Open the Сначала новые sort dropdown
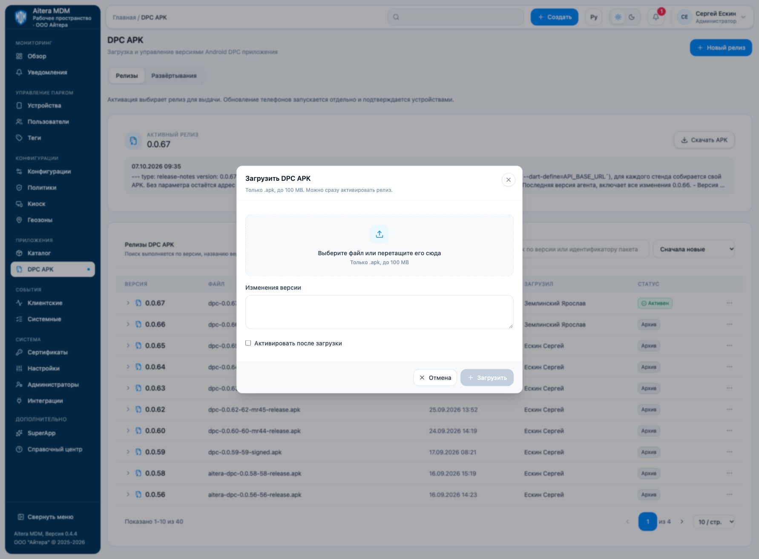The width and height of the screenshot is (759, 559). pos(694,249)
